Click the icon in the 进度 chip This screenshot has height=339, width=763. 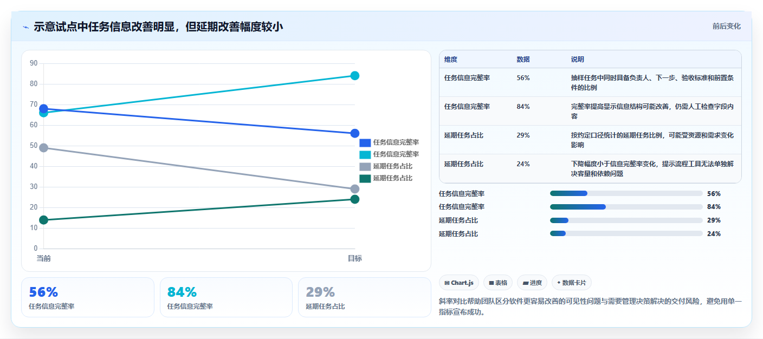[526, 283]
